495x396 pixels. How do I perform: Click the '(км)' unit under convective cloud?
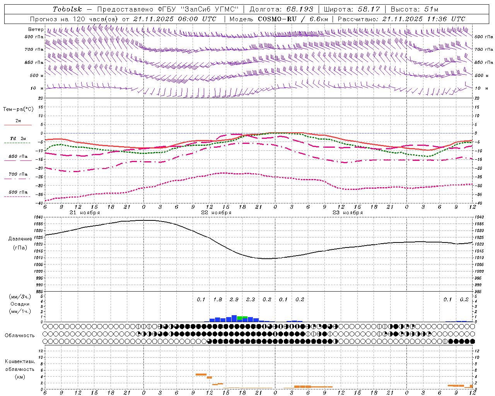coord(20,376)
